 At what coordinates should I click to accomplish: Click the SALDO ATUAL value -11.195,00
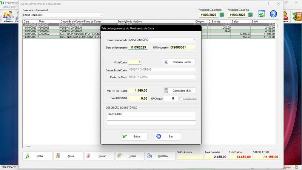coord(266,157)
